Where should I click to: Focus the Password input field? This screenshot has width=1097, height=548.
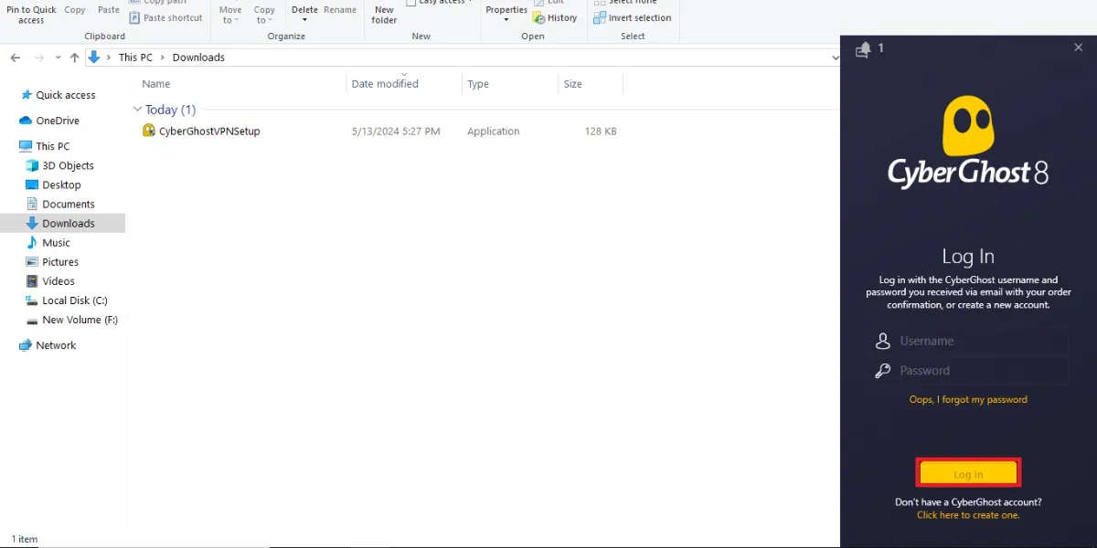point(984,371)
